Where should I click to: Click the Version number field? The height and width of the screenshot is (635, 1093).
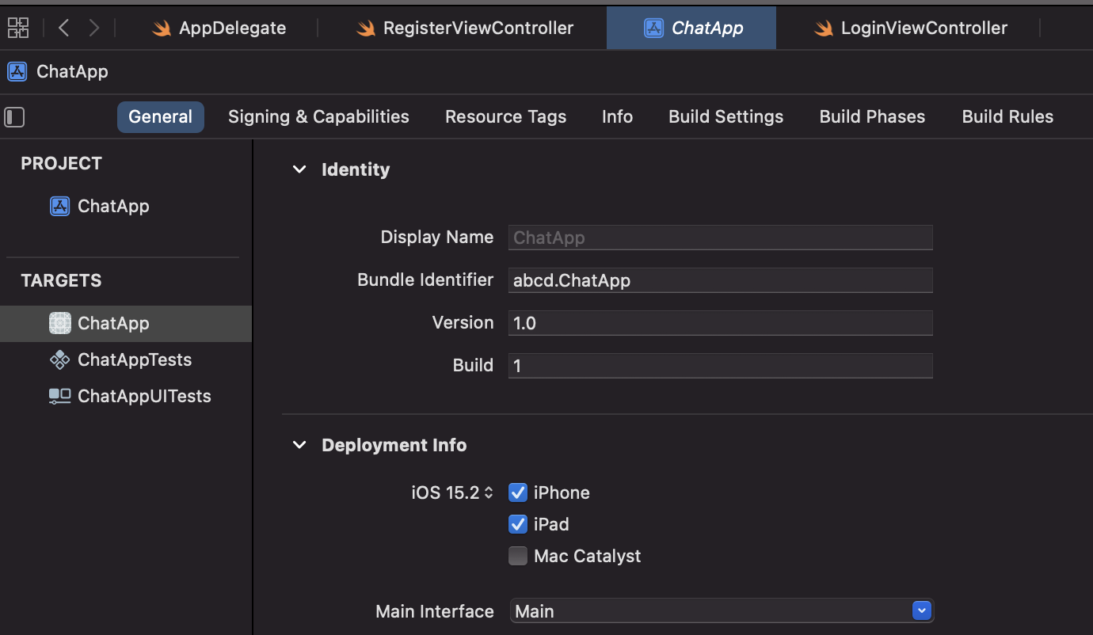point(720,323)
